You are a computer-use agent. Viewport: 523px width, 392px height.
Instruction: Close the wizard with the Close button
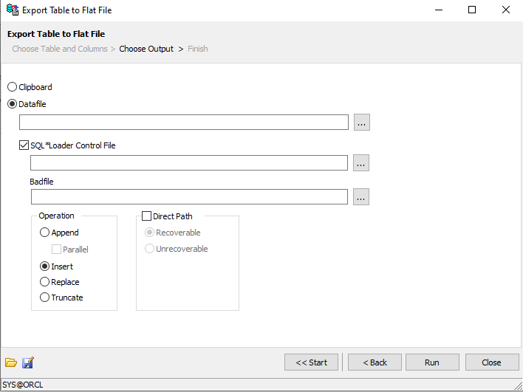click(x=492, y=362)
